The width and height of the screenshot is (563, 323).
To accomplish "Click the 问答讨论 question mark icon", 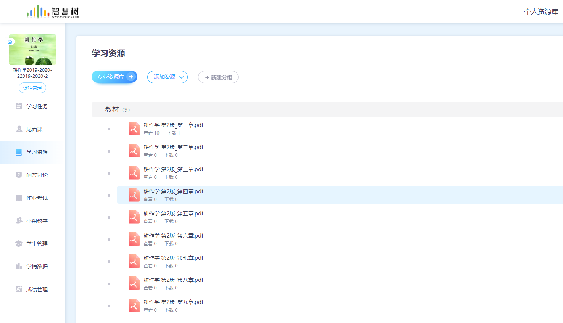I will pos(19,175).
